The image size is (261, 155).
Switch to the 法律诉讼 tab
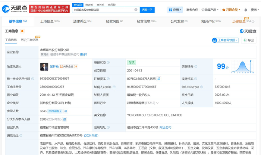pyautogui.click(x=81, y=22)
